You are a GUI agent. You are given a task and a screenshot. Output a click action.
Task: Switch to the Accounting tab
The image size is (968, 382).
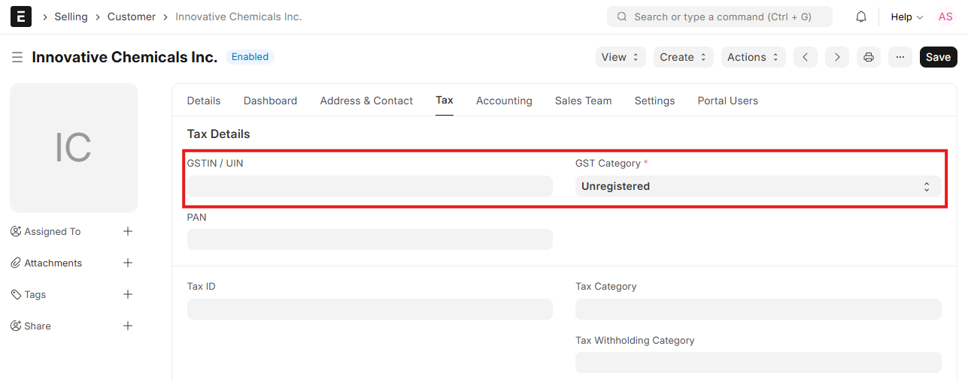504,101
